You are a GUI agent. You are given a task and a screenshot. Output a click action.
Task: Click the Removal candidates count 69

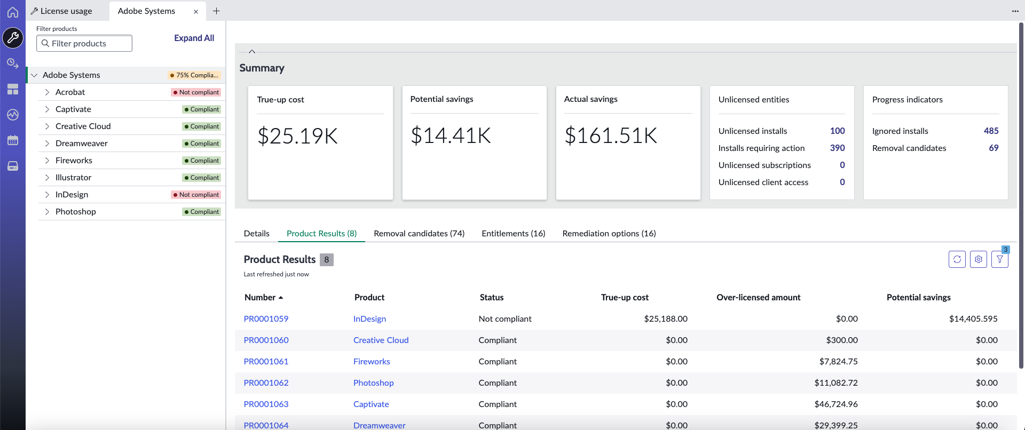tap(994, 148)
